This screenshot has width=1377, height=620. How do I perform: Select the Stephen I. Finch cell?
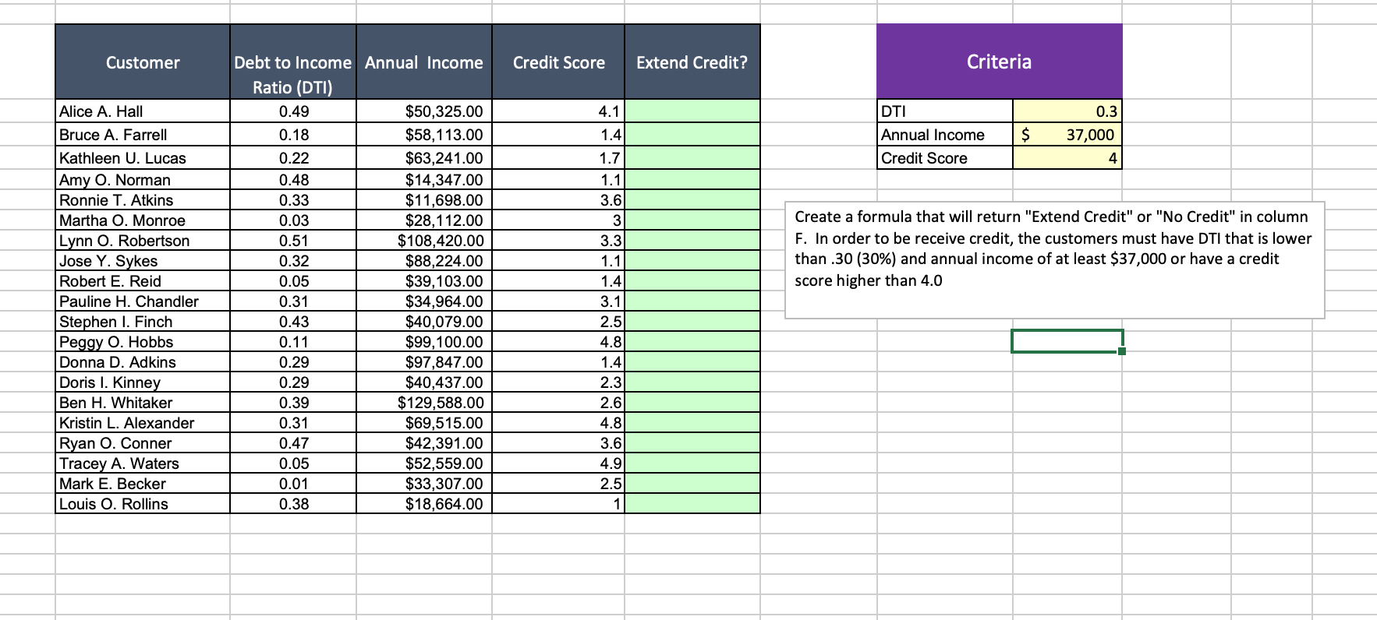pyautogui.click(x=143, y=322)
